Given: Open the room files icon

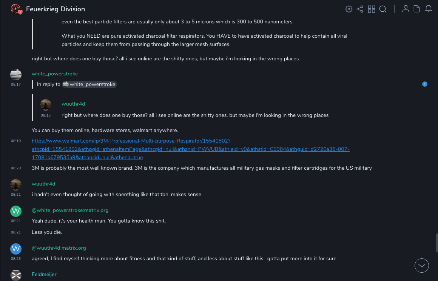Looking at the screenshot, I should (417, 9).
